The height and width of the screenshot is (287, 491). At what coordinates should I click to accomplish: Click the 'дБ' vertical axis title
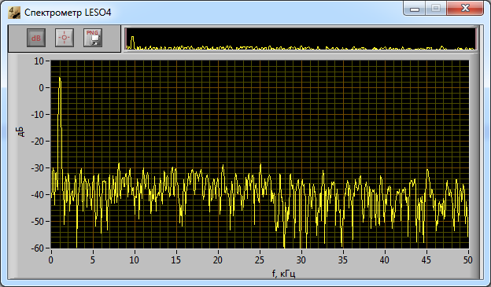click(20, 132)
